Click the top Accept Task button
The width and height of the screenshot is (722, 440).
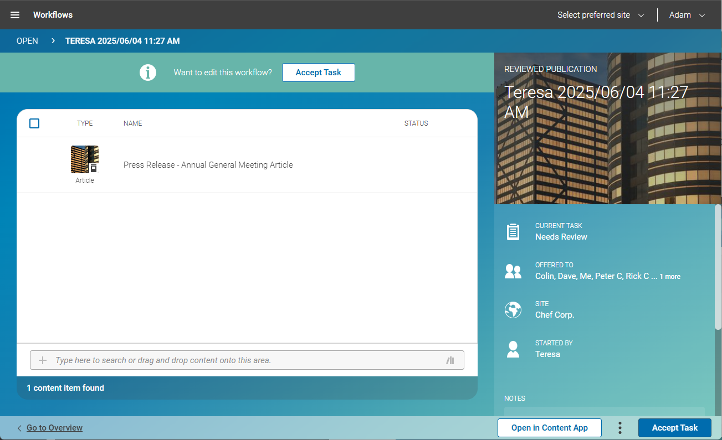[x=319, y=73]
